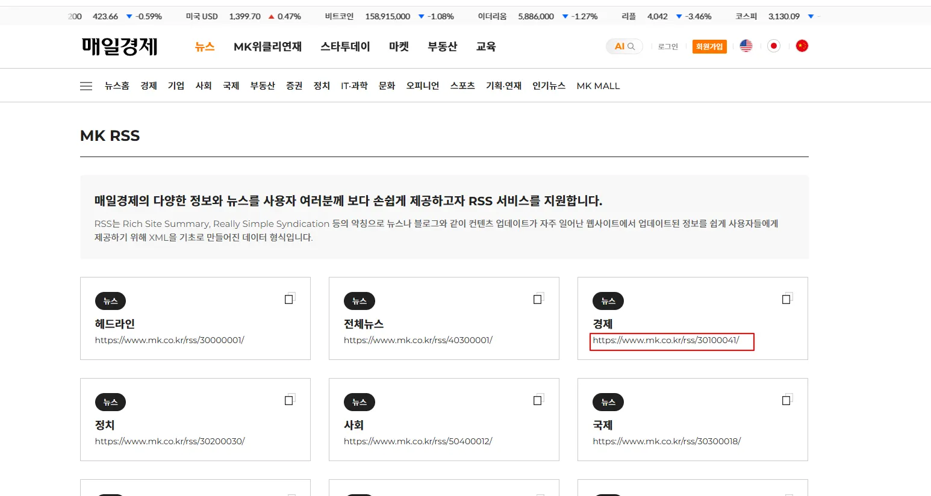
Task: Open 마켓 main menu
Action: pos(399,46)
